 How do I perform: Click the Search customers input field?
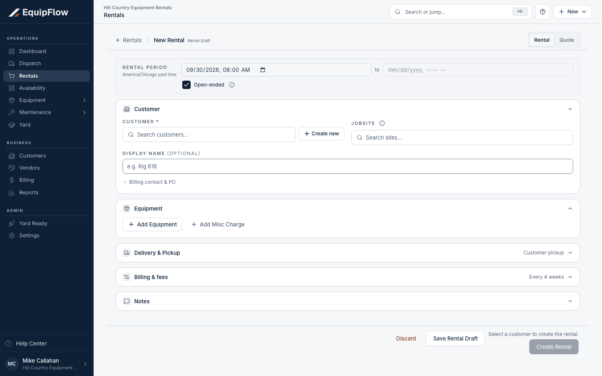click(209, 135)
